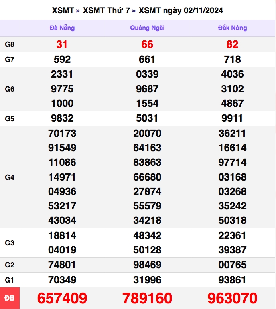Image resolution: width=276 pixels, height=309 pixels.
Task: Select G2 value 98469
Action: coord(147,265)
